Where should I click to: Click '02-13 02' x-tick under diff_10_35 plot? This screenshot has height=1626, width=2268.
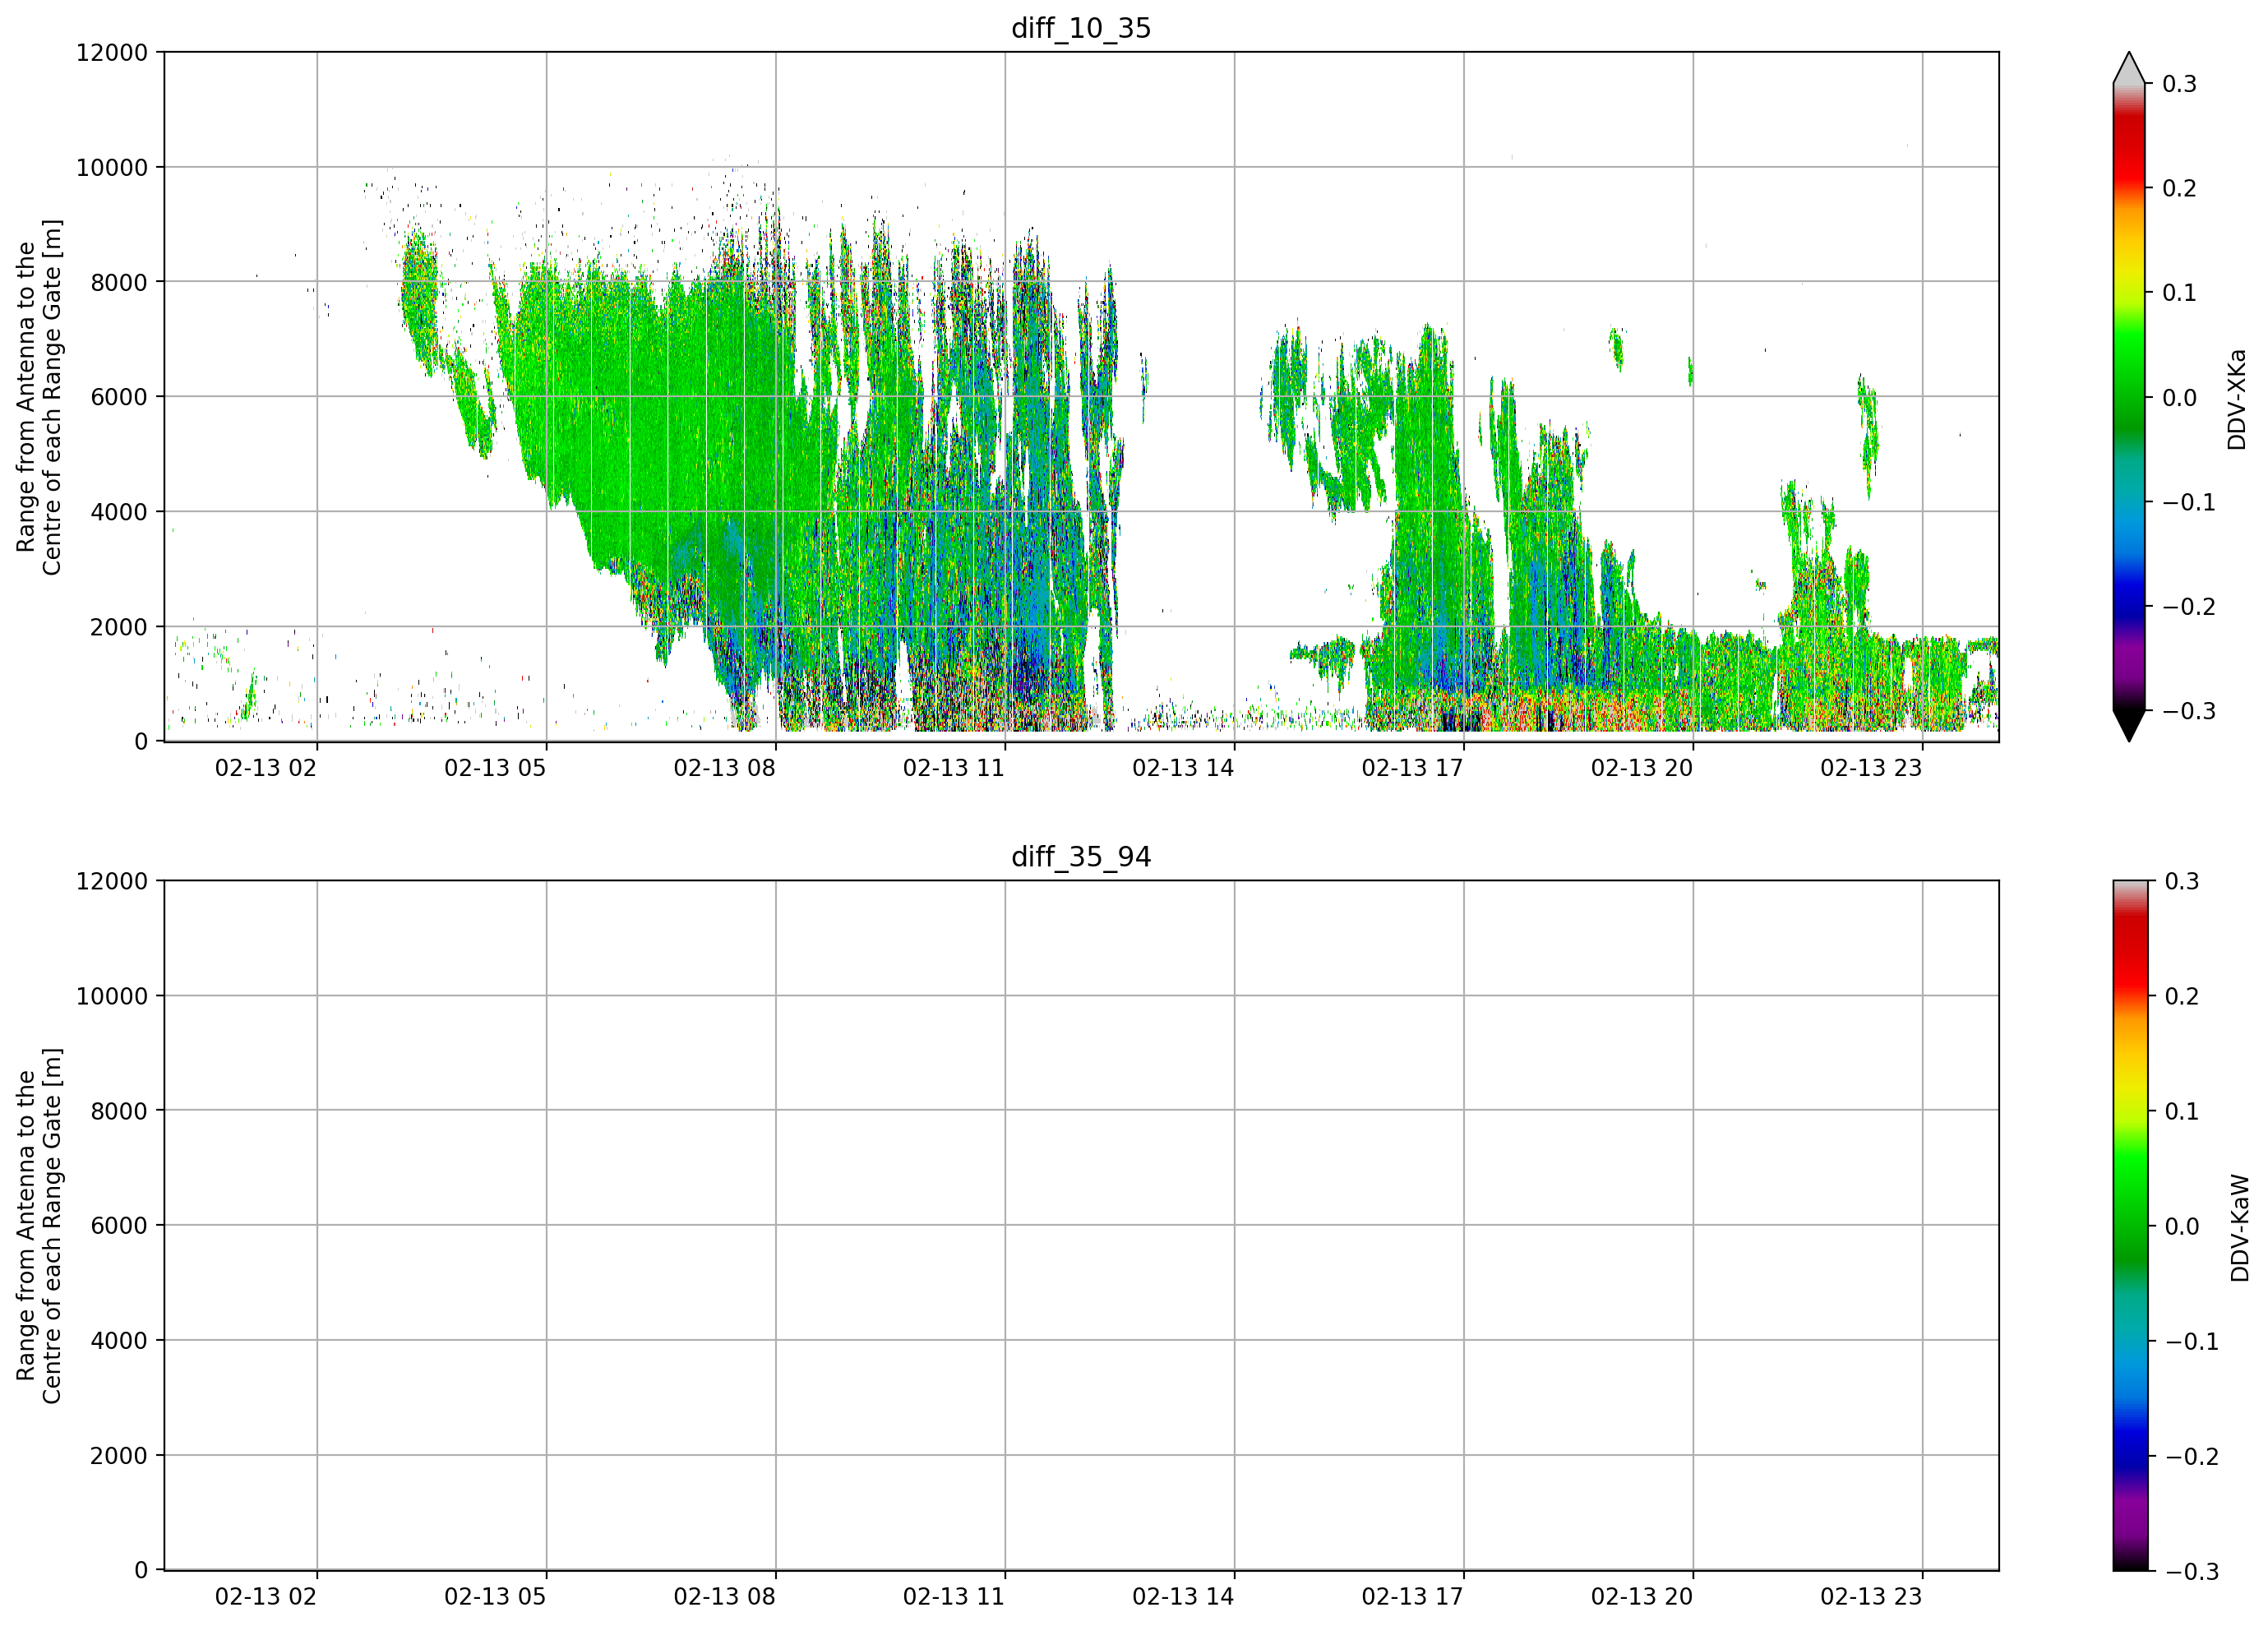tap(266, 768)
